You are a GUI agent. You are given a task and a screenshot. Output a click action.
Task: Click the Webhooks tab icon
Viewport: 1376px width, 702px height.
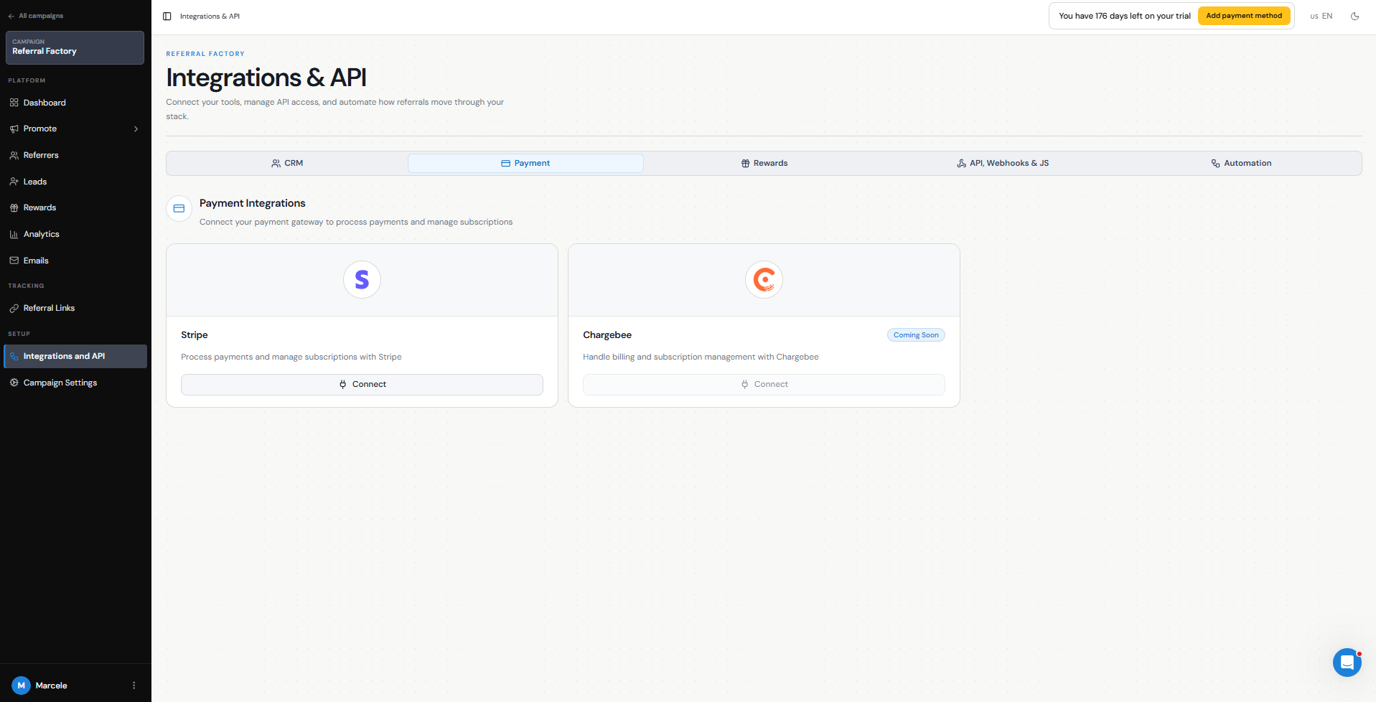pyautogui.click(x=961, y=164)
